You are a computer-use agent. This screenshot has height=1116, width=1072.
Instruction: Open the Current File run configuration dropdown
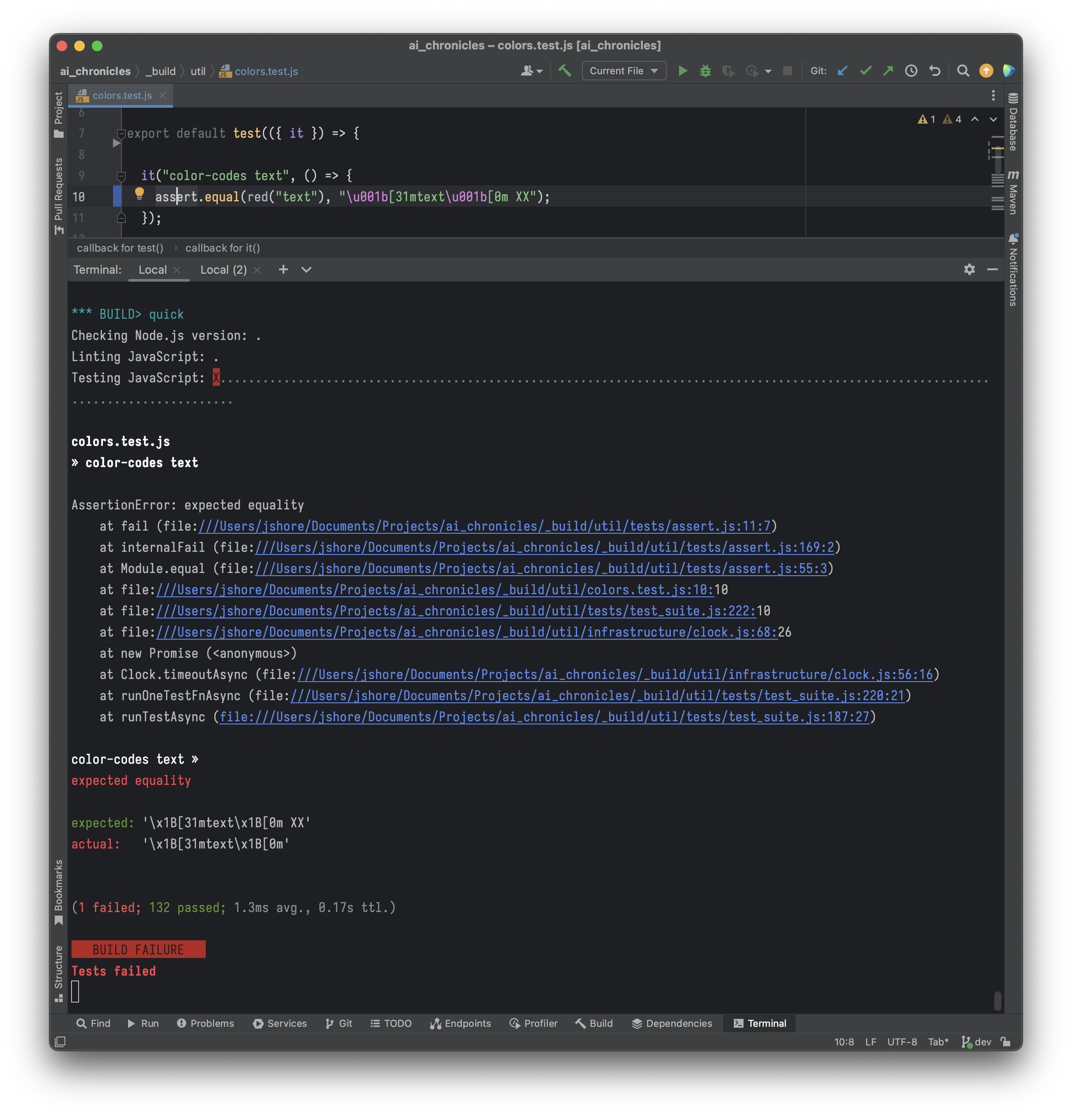(624, 71)
